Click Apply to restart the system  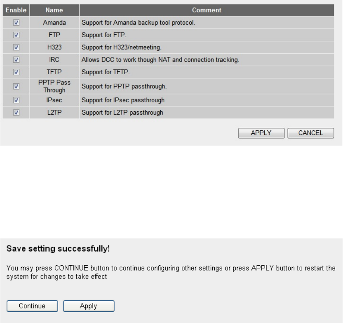89,306
